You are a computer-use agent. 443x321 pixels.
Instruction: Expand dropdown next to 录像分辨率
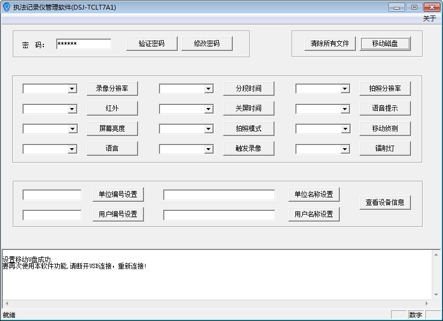pyautogui.click(x=72, y=89)
